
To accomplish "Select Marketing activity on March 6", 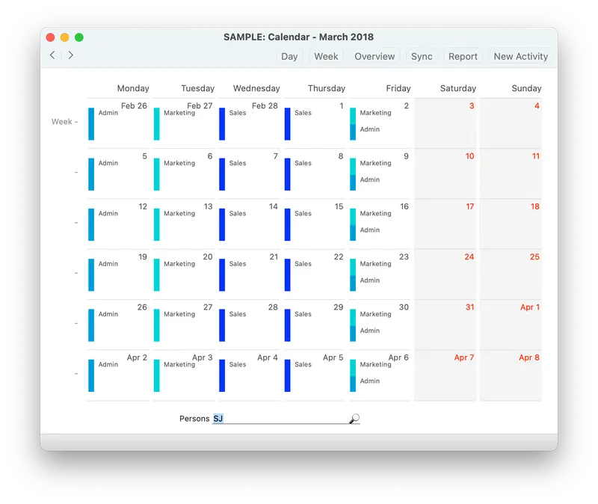I will click(179, 163).
